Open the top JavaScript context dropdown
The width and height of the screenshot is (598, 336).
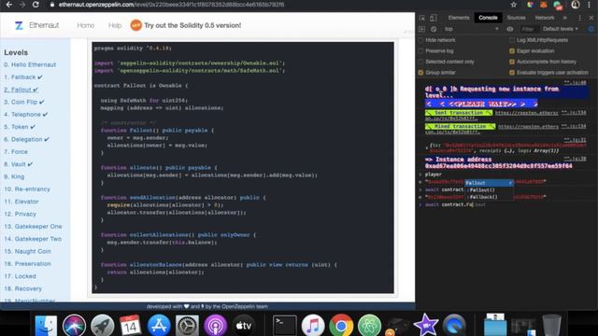tap(472, 29)
